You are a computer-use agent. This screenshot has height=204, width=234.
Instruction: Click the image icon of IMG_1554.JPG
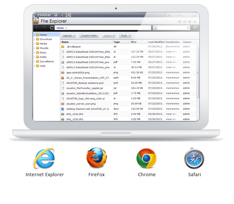pyautogui.click(x=63, y=114)
